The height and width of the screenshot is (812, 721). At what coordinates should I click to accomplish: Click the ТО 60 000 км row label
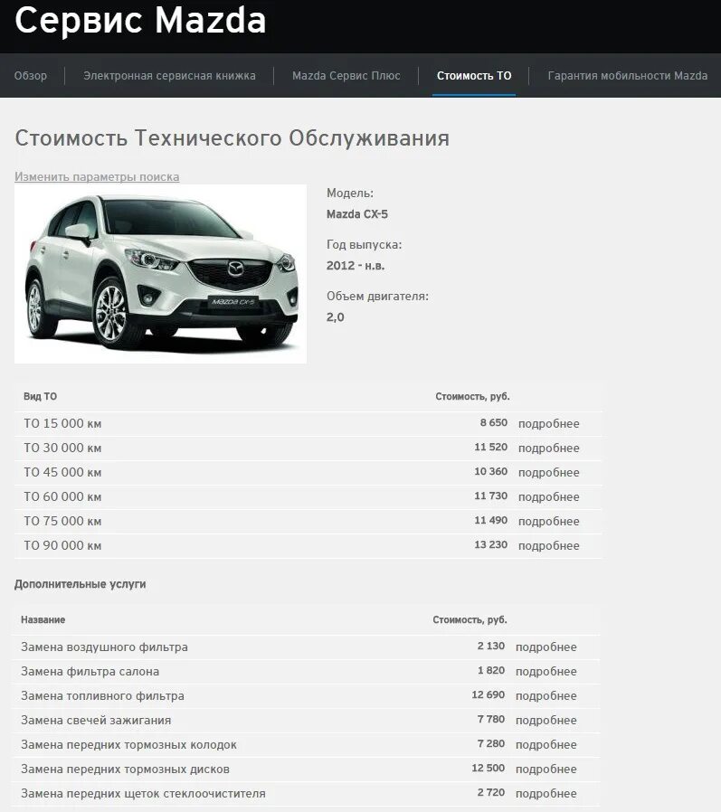(x=62, y=496)
